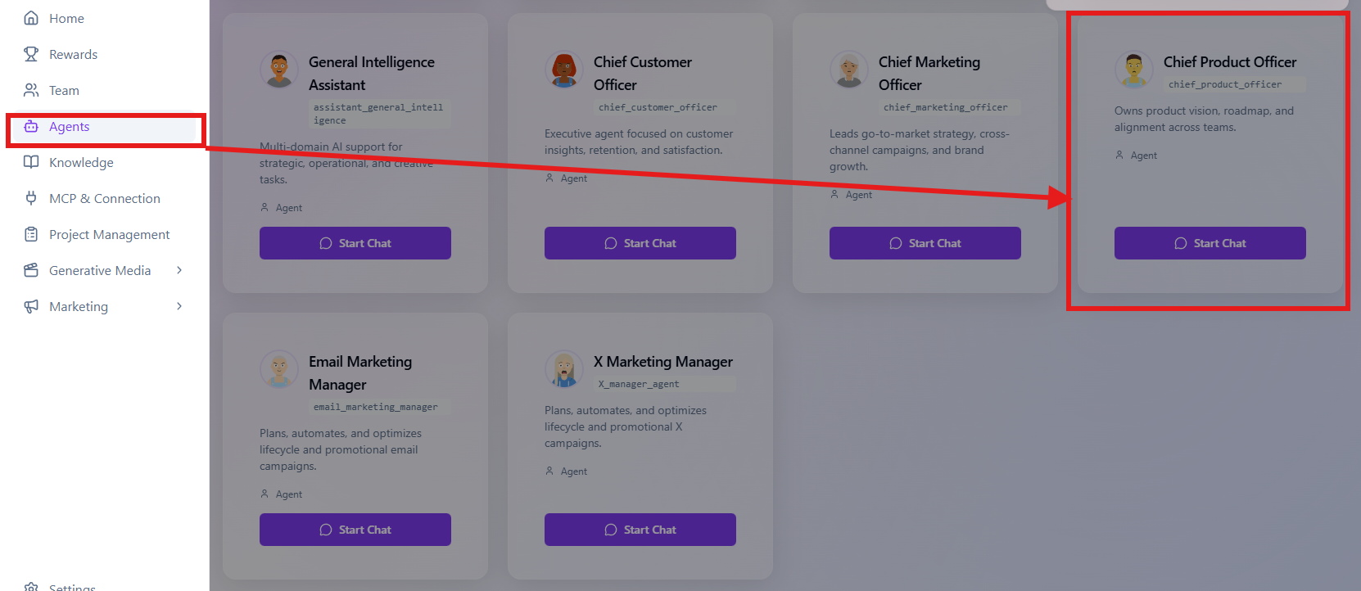Select the Marketing megaphone icon
This screenshot has width=1361, height=591.
29,306
